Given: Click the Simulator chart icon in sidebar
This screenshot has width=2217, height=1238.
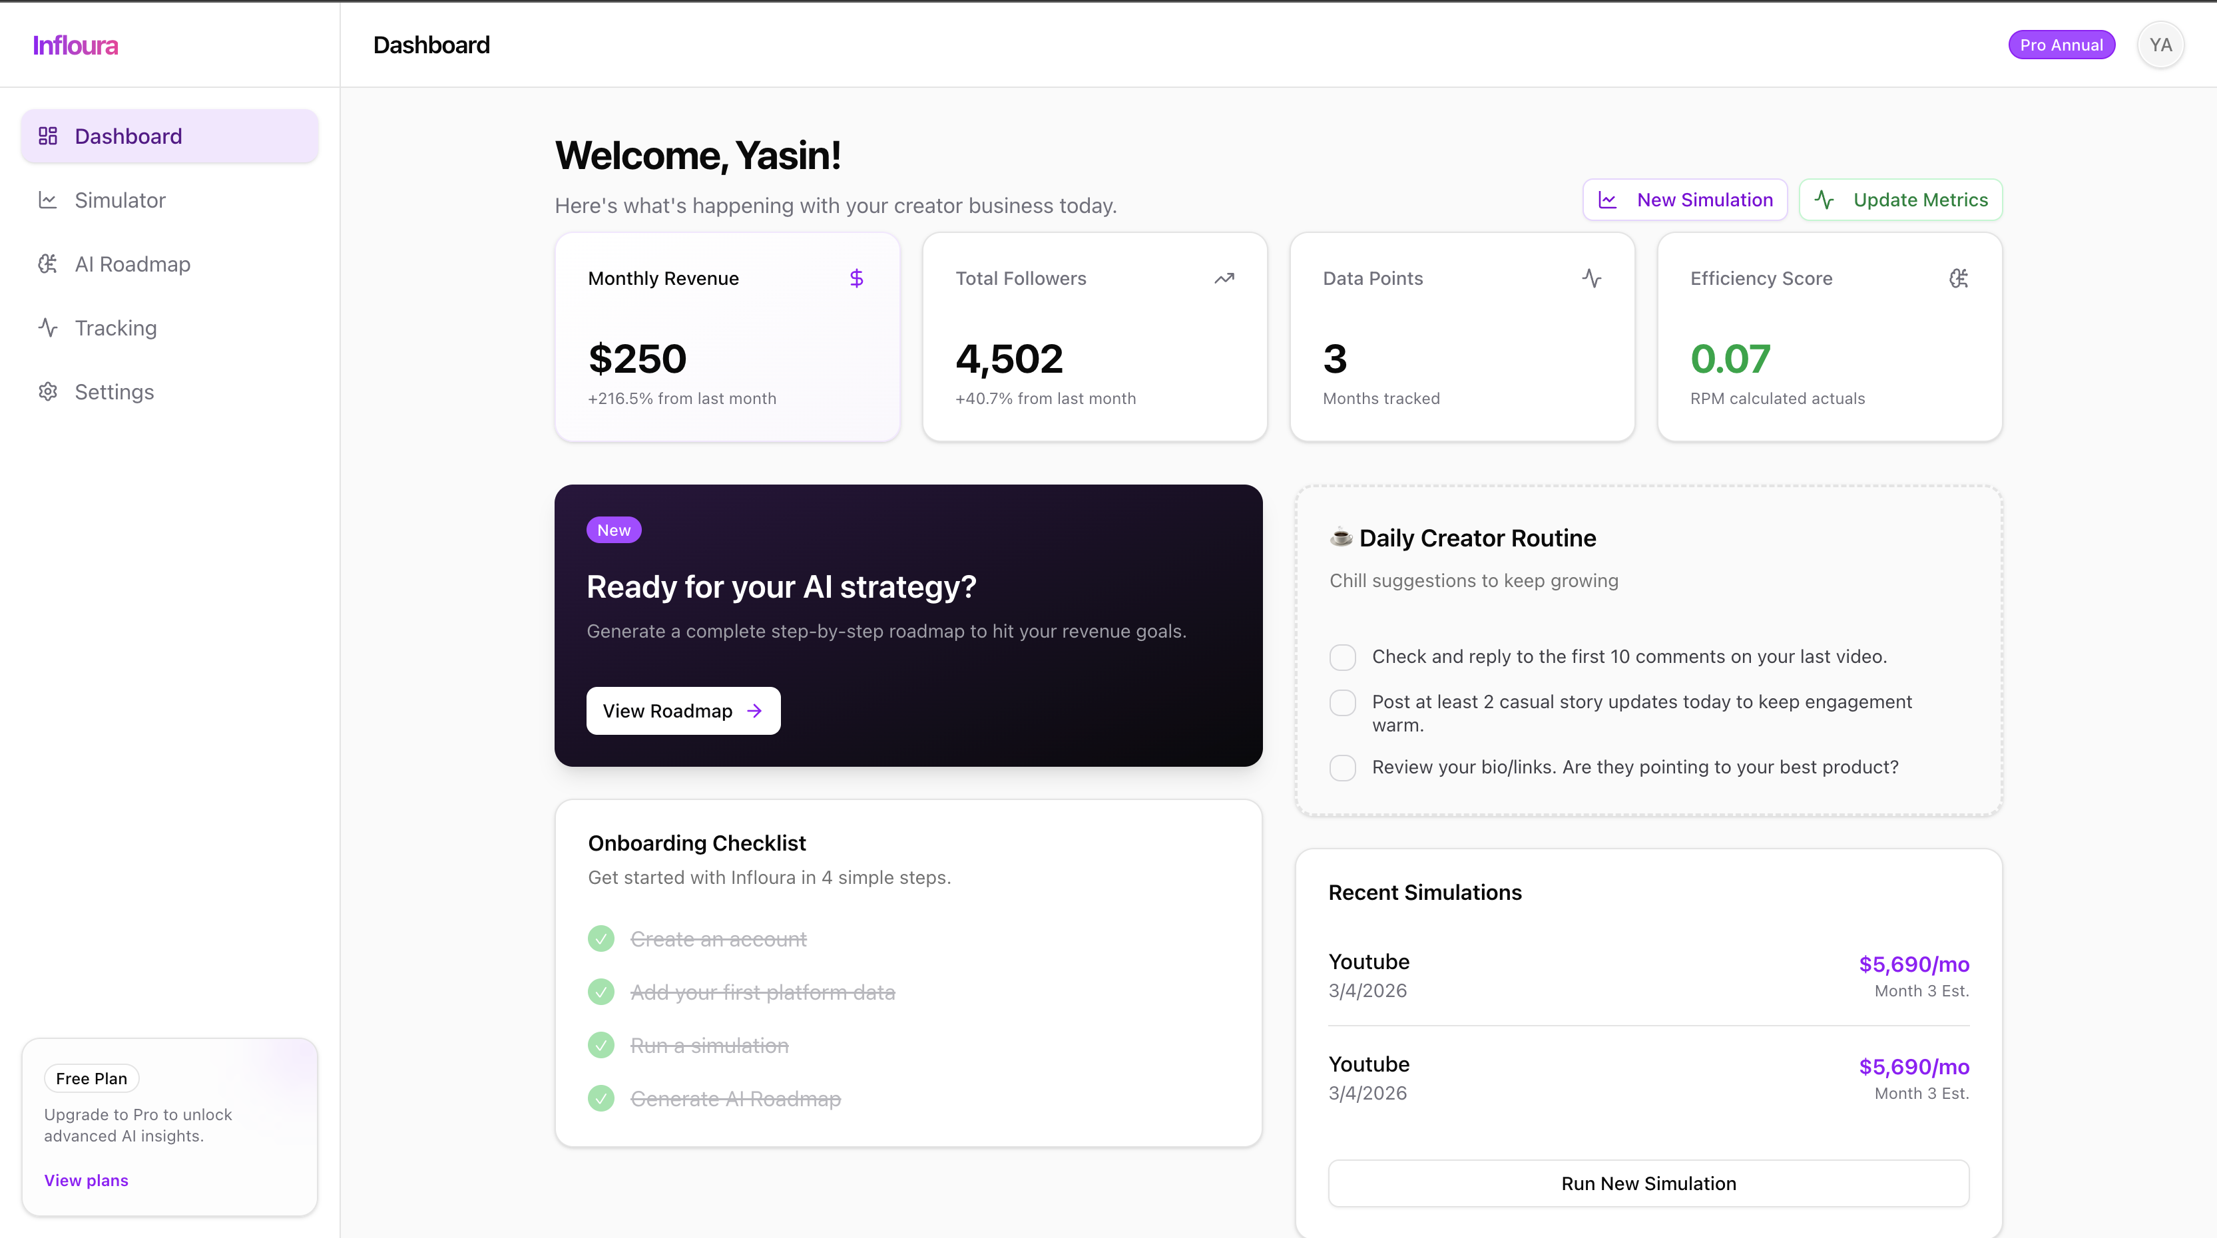Looking at the screenshot, I should pos(47,200).
